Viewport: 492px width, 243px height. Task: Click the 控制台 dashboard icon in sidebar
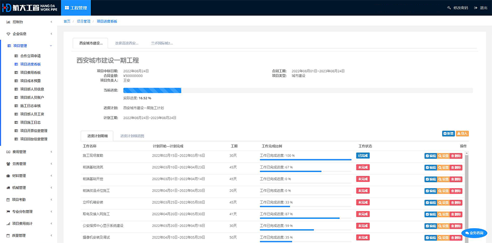pyautogui.click(x=8, y=22)
